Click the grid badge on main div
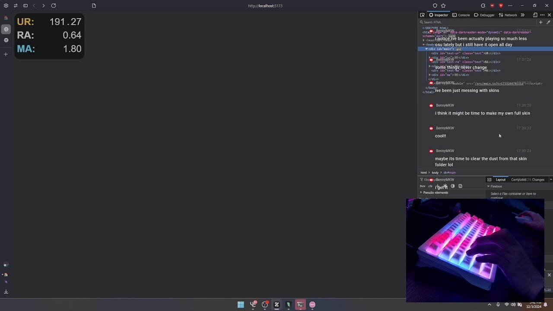The width and height of the screenshot is (553, 311). pyautogui.click(x=458, y=49)
